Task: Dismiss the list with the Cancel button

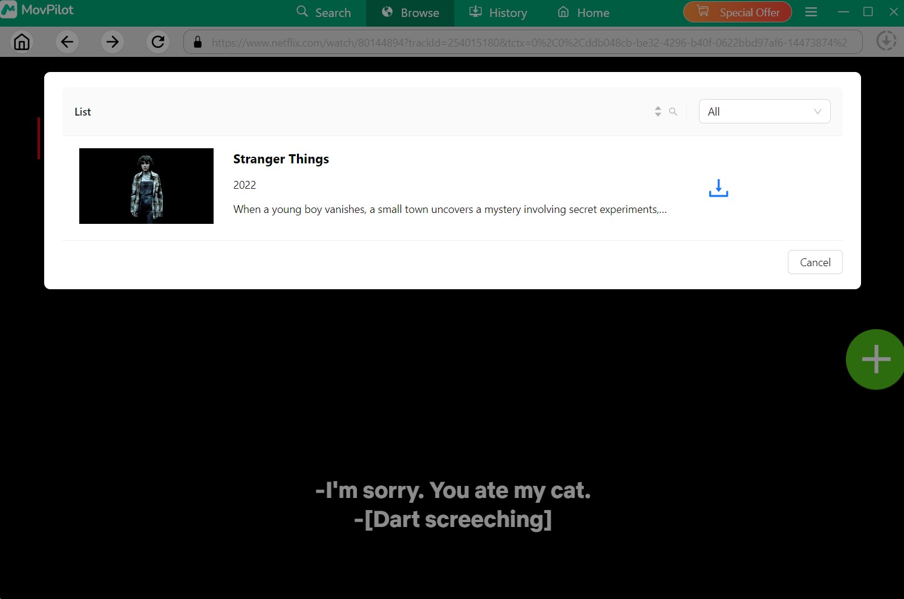Action: [x=814, y=262]
